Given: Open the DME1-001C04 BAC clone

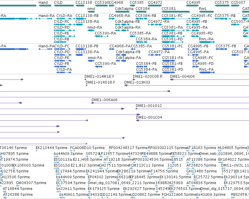Looking at the screenshot, I should pyautogui.click(x=193, y=120).
